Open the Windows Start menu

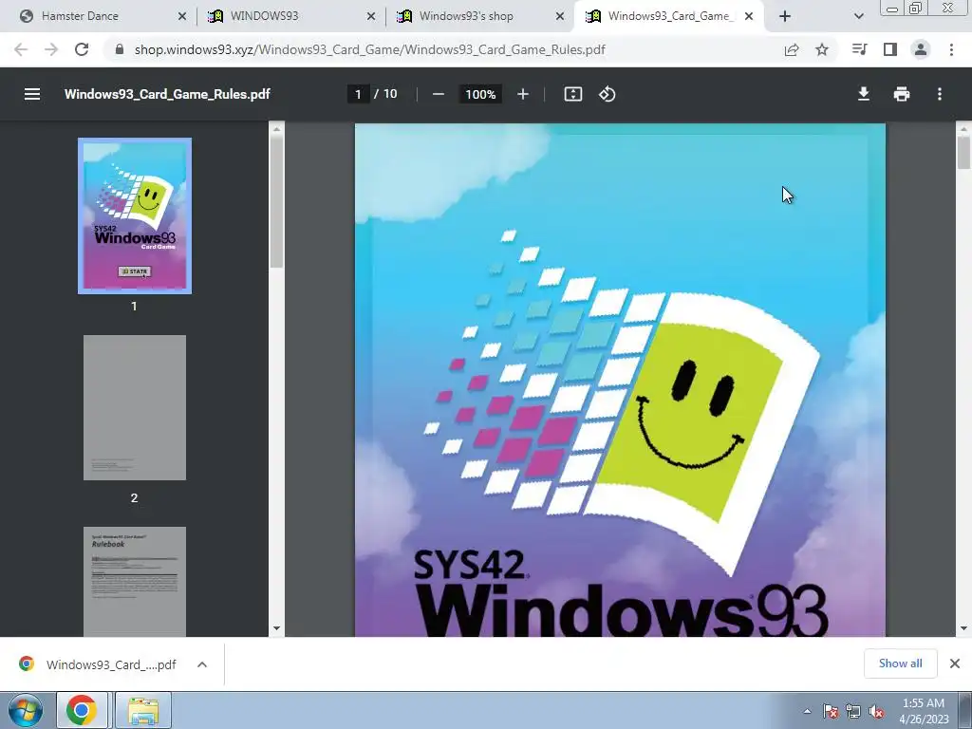[x=26, y=710]
